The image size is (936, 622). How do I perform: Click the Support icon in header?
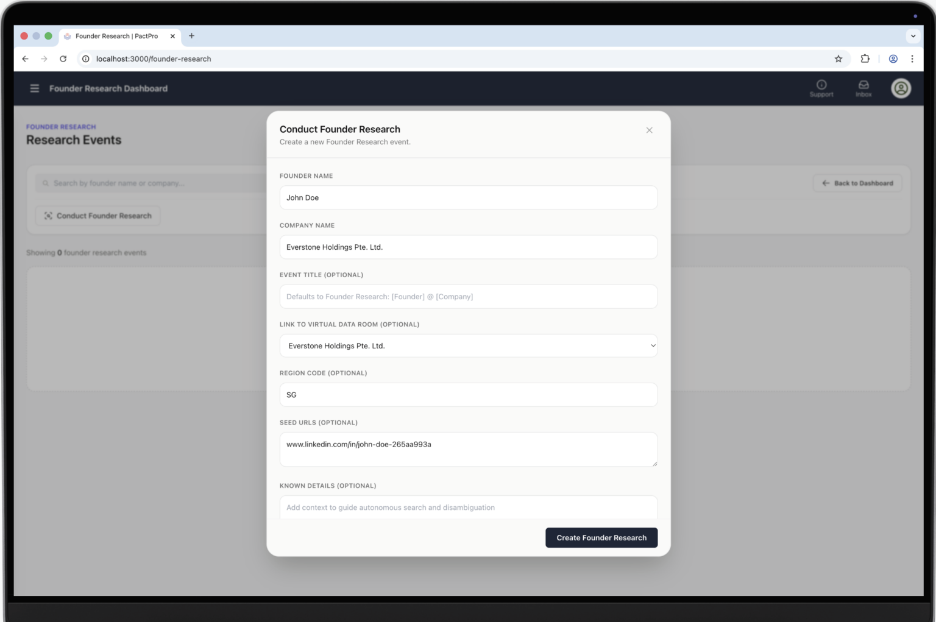click(821, 88)
